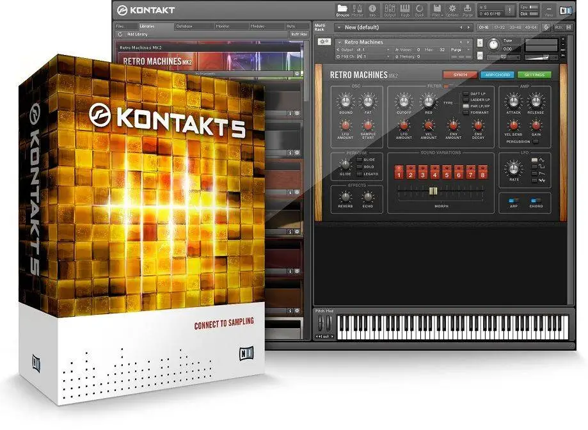Open the Browse panel icon
Screen dimensions: 588x430
(x=342, y=10)
